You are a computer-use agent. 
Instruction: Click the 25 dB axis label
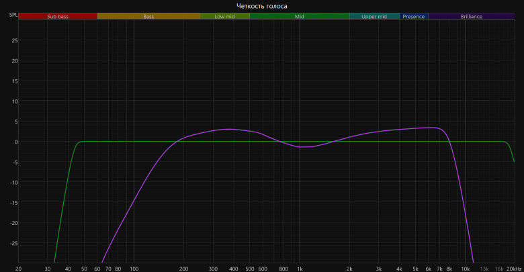(15, 40)
